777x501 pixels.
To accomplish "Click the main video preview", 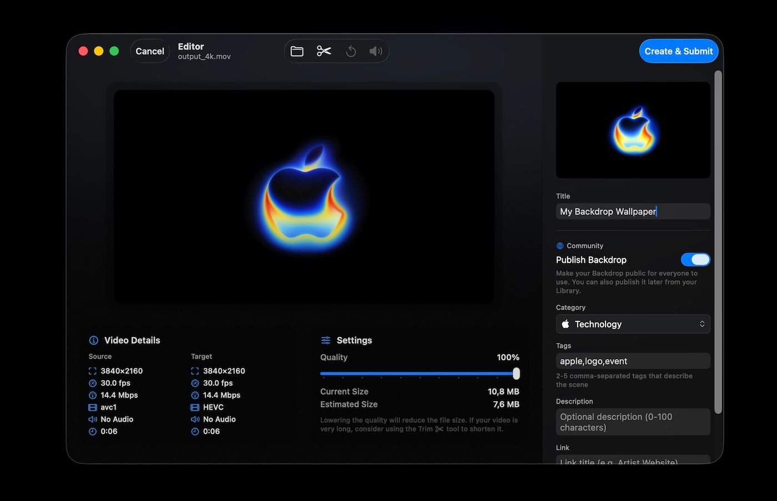I will click(x=304, y=197).
